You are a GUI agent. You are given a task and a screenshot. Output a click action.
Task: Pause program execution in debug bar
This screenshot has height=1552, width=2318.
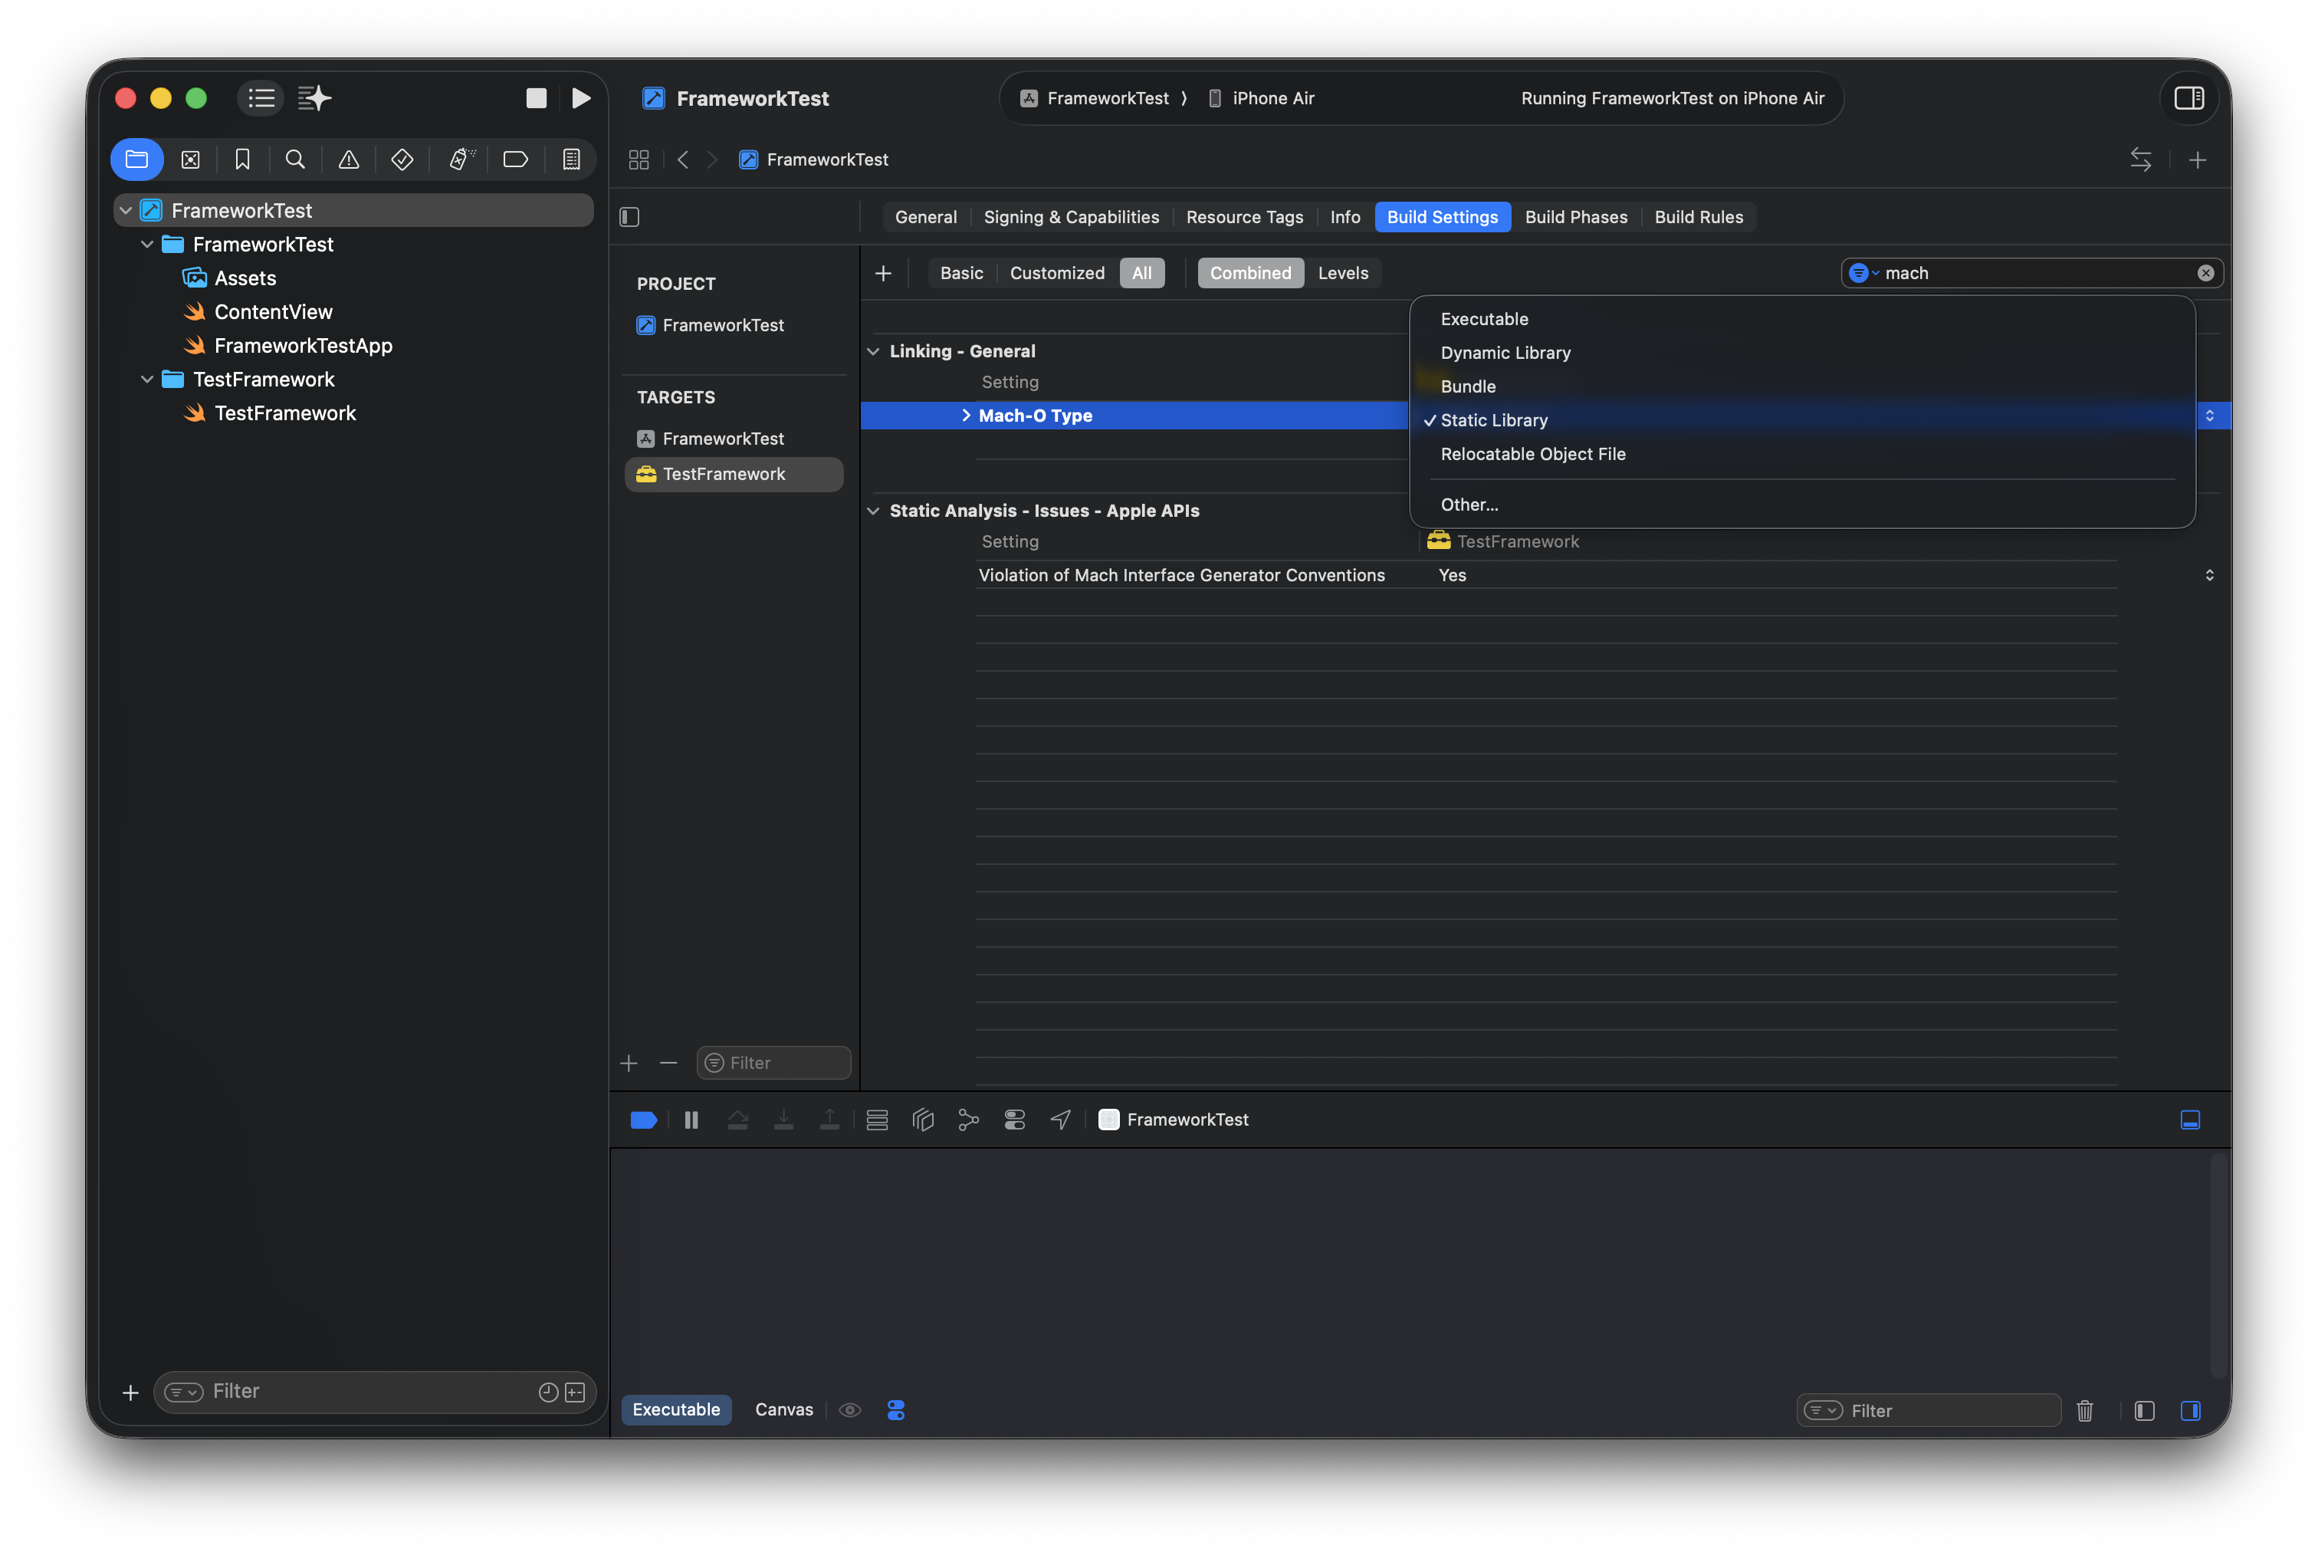(691, 1120)
